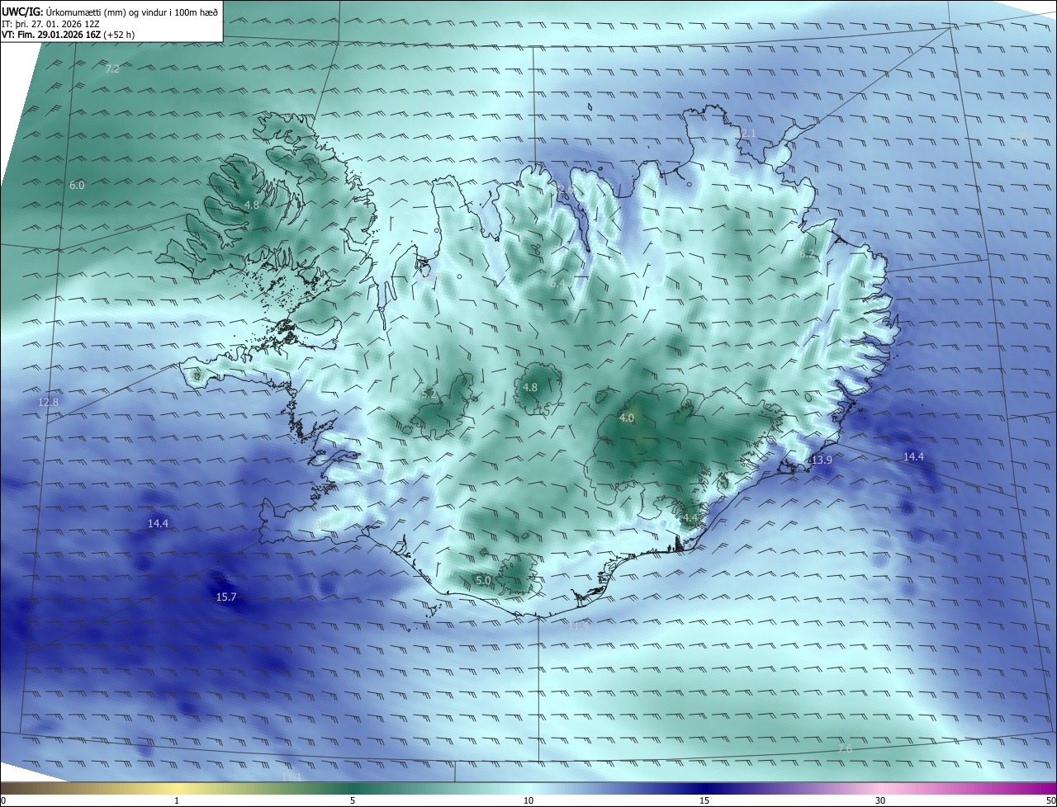Click the '6.4' value label

tap(558, 283)
